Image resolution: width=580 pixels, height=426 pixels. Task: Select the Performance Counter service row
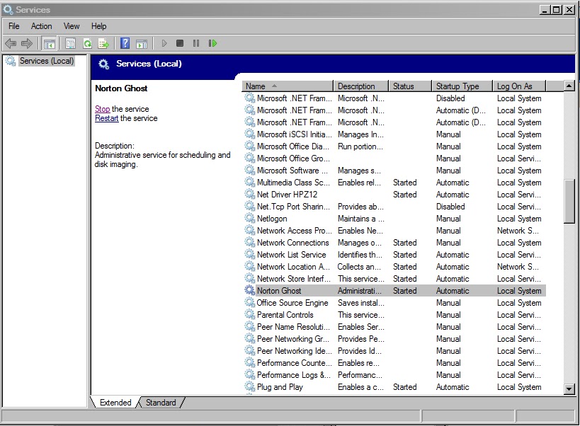[394, 363]
